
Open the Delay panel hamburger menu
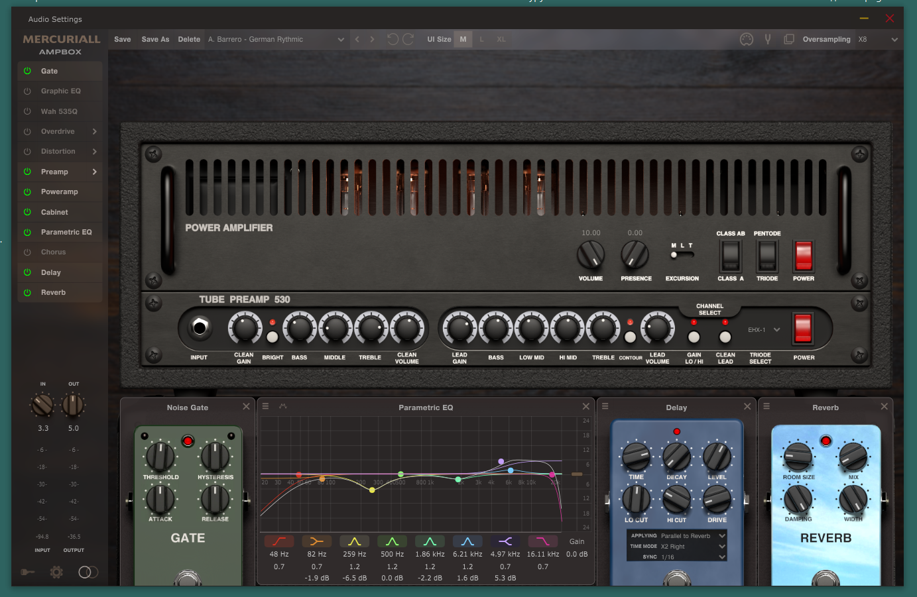point(605,406)
